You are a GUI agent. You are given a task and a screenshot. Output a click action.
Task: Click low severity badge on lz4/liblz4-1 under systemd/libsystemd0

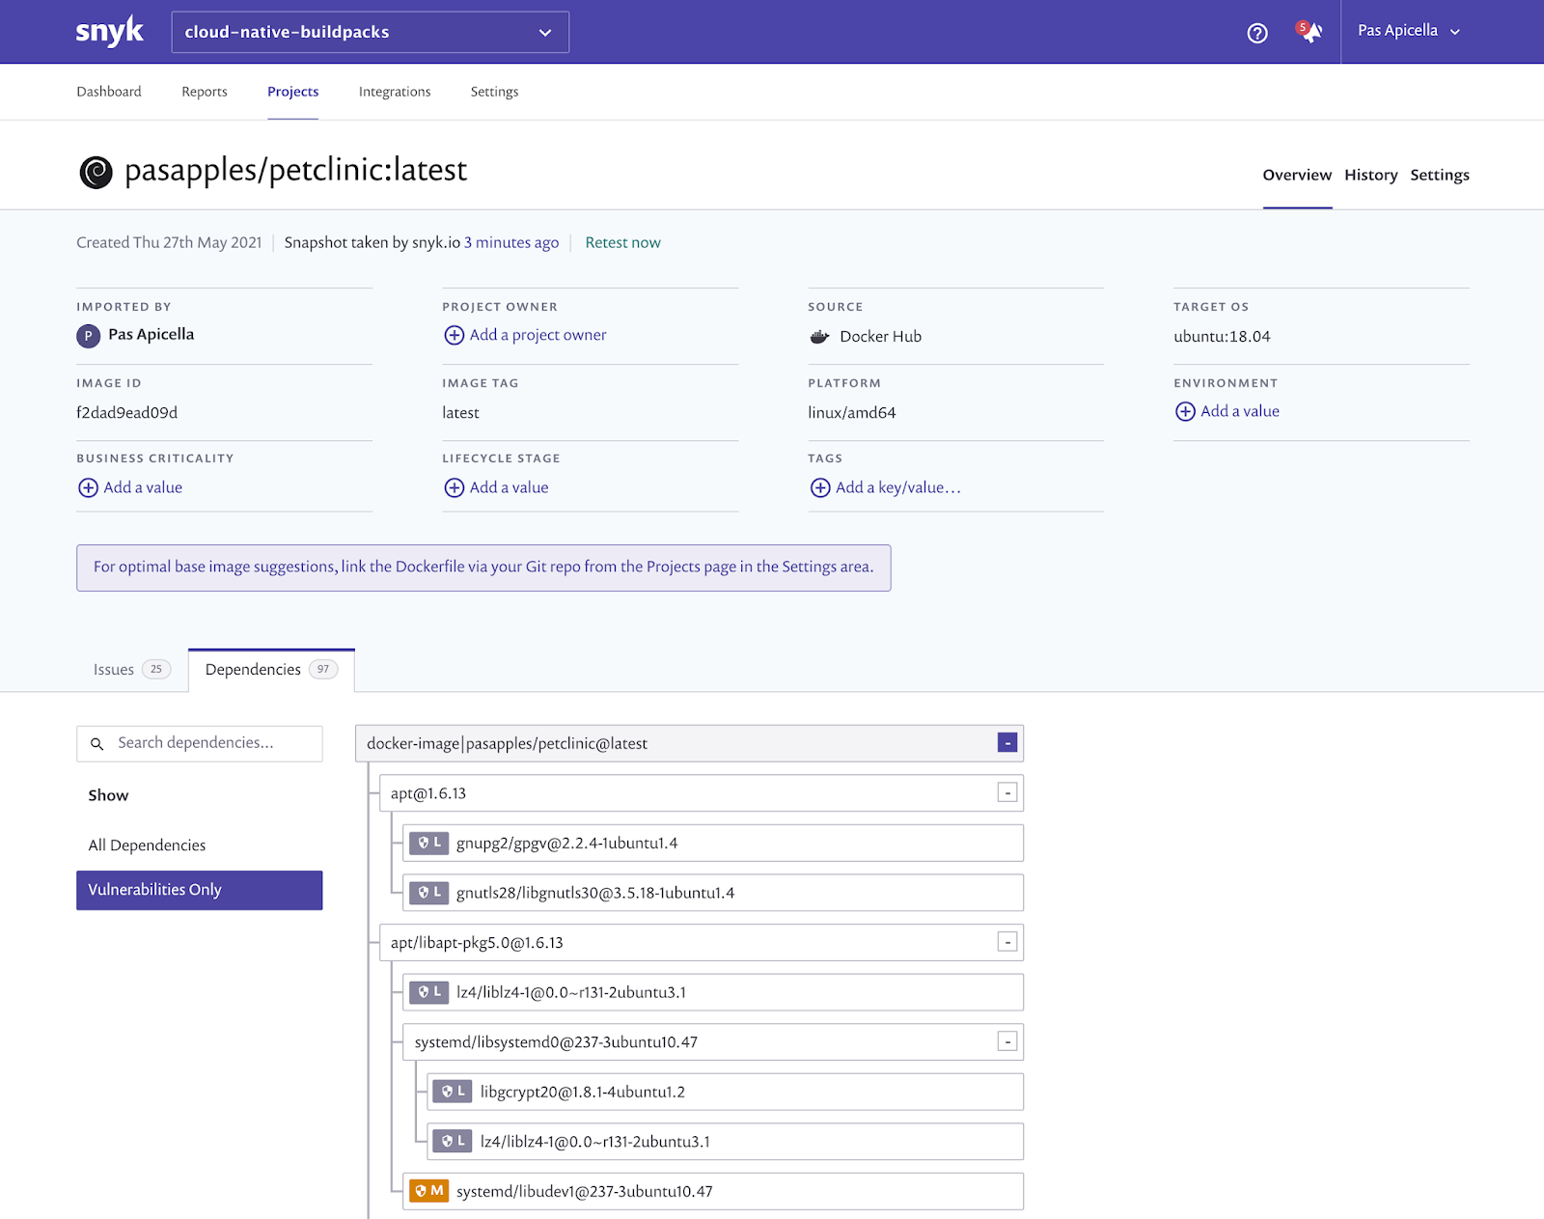pos(453,1142)
